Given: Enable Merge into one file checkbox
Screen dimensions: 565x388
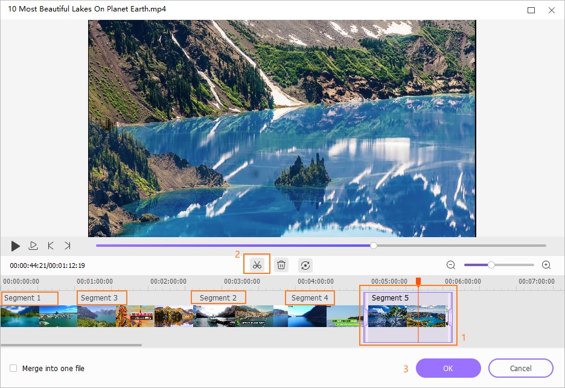Looking at the screenshot, I should point(13,368).
